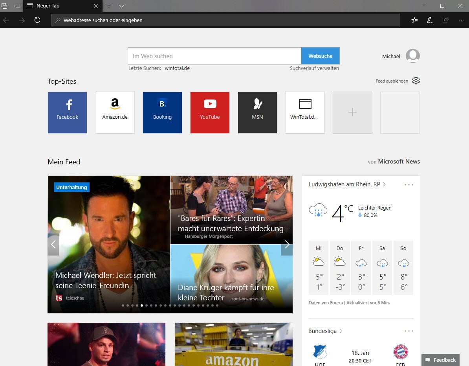The image size is (469, 366).
Task: Click the Michael profile avatar
Action: click(412, 56)
